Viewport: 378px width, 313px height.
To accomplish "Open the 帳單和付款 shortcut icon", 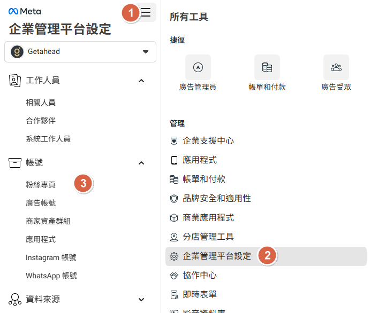I will 267,67.
